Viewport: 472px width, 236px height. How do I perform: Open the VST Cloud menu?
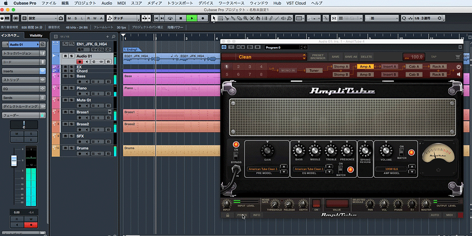(296, 3)
